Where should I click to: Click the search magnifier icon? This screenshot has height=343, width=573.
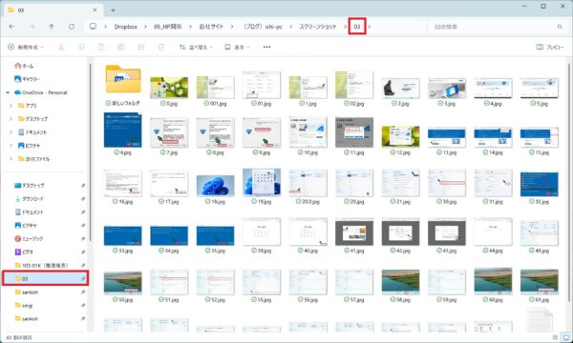[560, 27]
